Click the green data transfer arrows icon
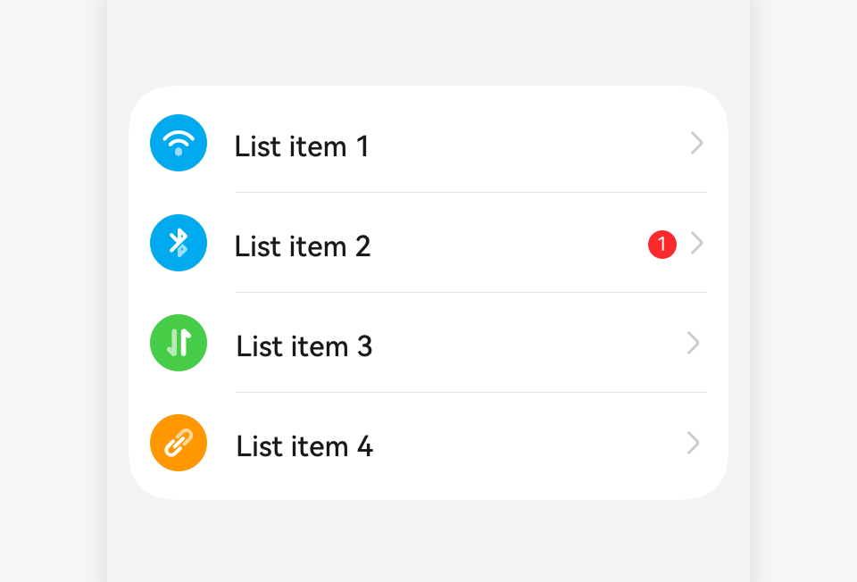Image resolution: width=857 pixels, height=582 pixels. 179,343
